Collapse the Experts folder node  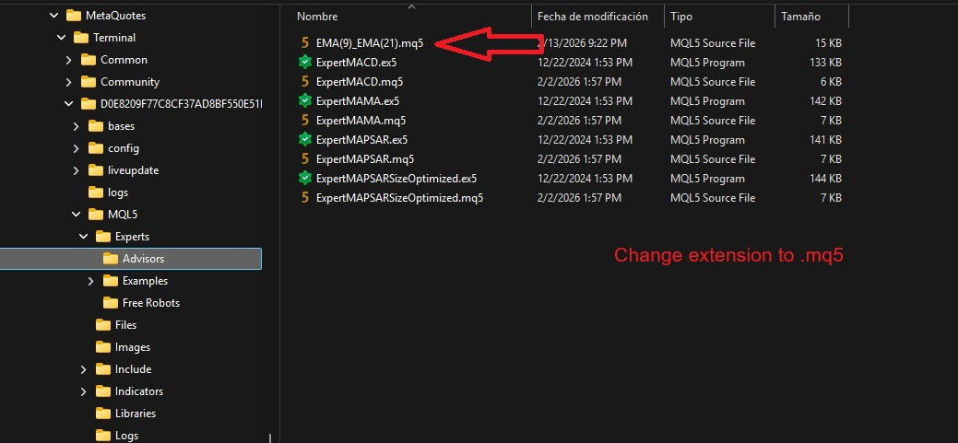coord(84,237)
